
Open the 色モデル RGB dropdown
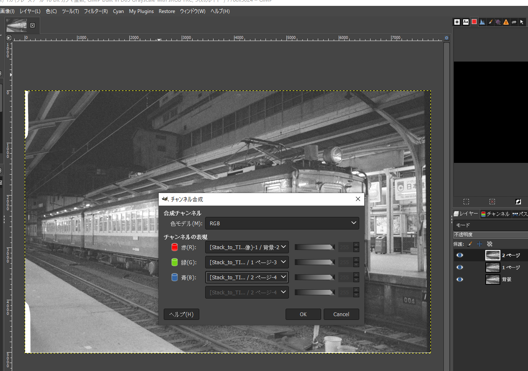[x=282, y=223]
